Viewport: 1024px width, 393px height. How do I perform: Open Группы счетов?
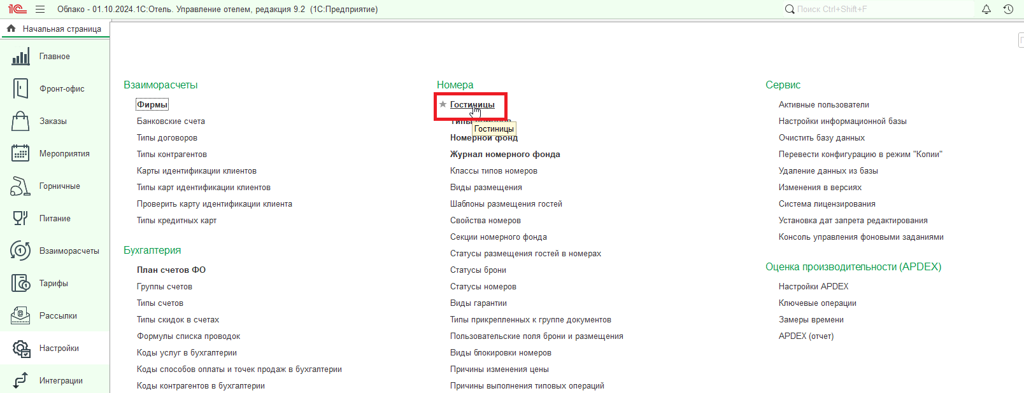pyautogui.click(x=164, y=287)
